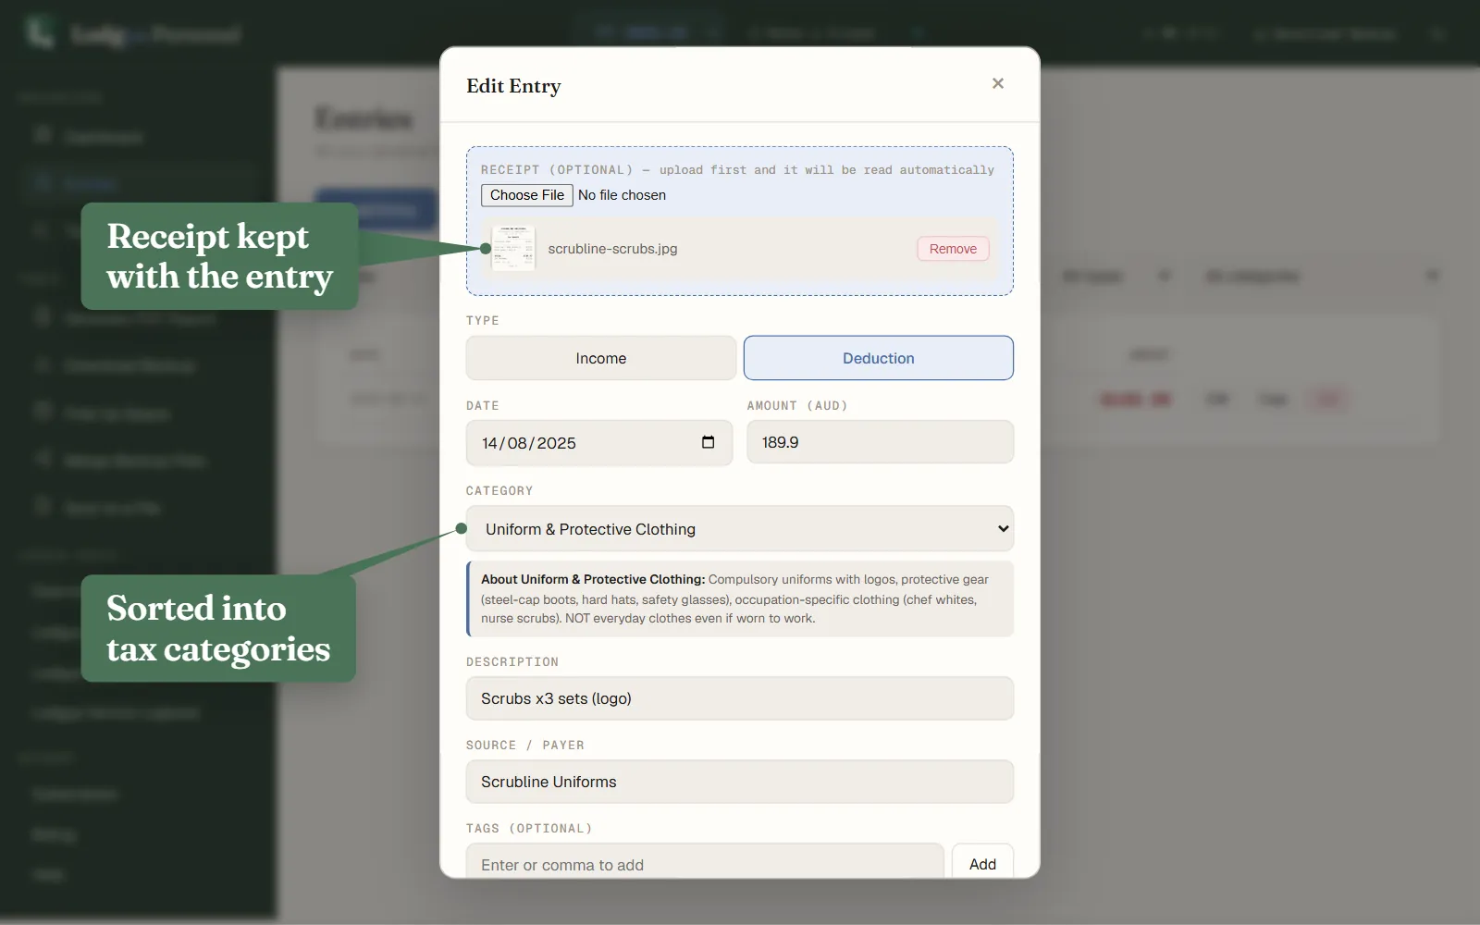Open the scrubline-scrubs.jpg receipt thumbnail
This screenshot has height=925, width=1480.
tap(513, 248)
